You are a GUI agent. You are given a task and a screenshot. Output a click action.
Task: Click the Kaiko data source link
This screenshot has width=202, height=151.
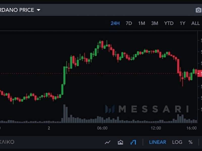pyautogui.click(x=7, y=142)
